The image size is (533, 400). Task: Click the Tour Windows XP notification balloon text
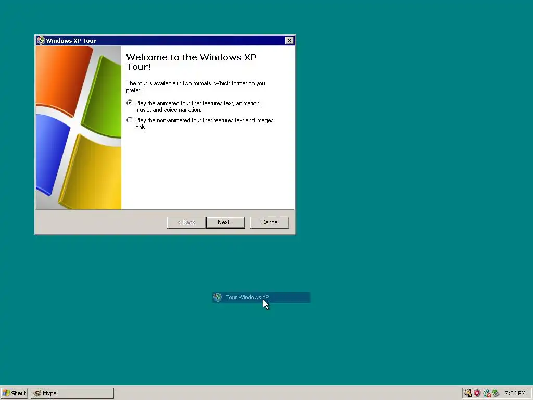point(247,297)
